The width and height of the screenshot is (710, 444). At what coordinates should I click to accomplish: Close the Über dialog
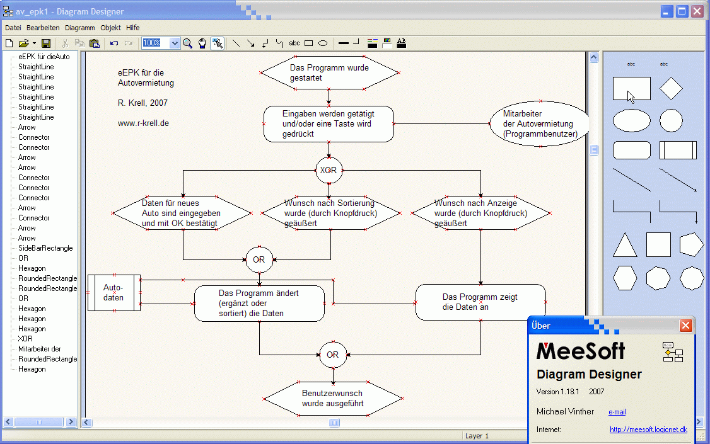pyautogui.click(x=685, y=326)
